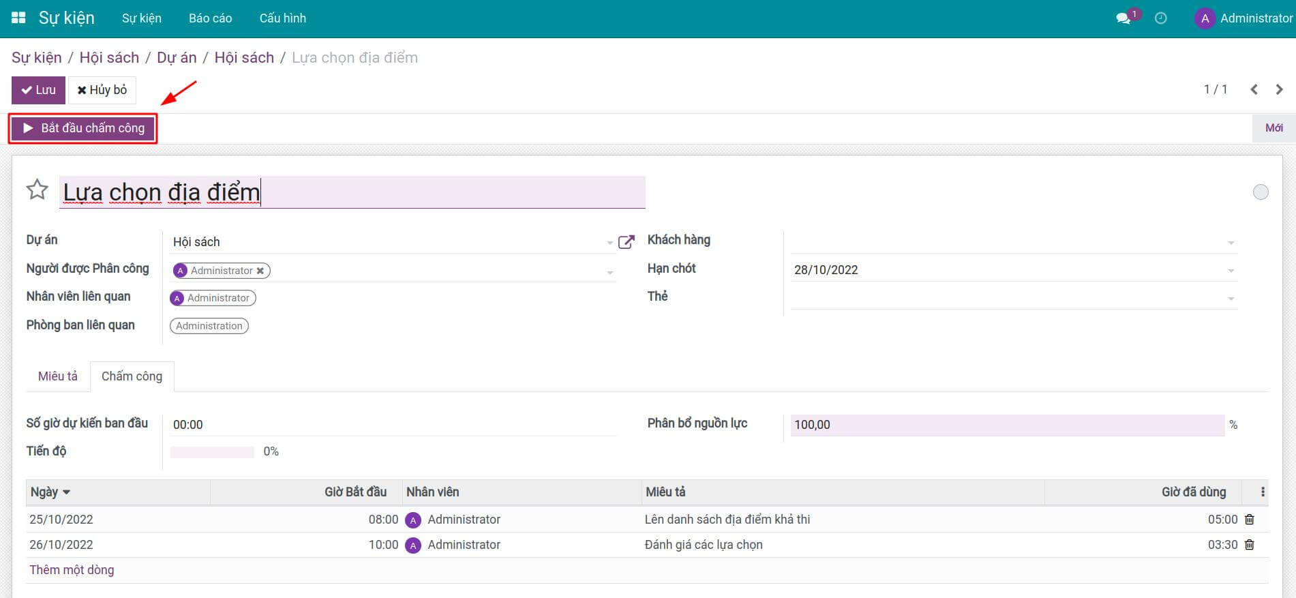Open the Báo cáo menu
The height and width of the screenshot is (598, 1296).
[x=210, y=18]
